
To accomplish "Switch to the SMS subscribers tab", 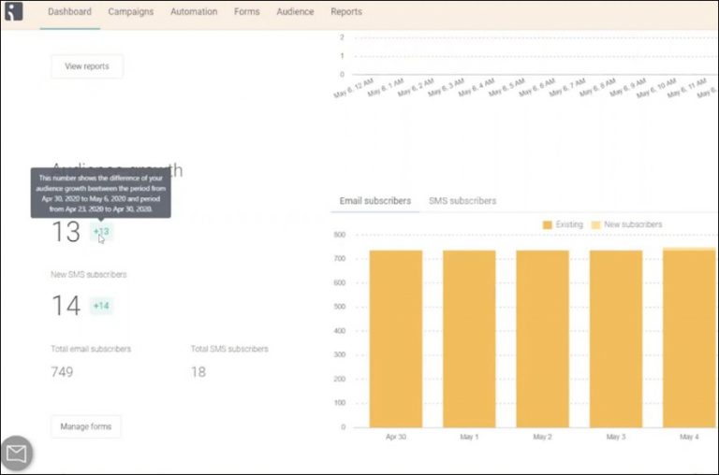I will 462,201.
